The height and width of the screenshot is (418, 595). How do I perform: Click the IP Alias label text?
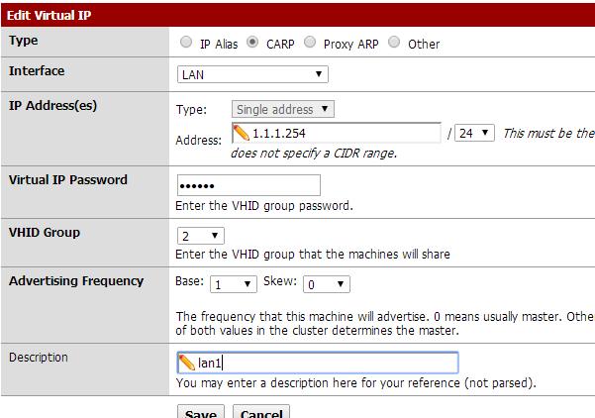click(219, 44)
